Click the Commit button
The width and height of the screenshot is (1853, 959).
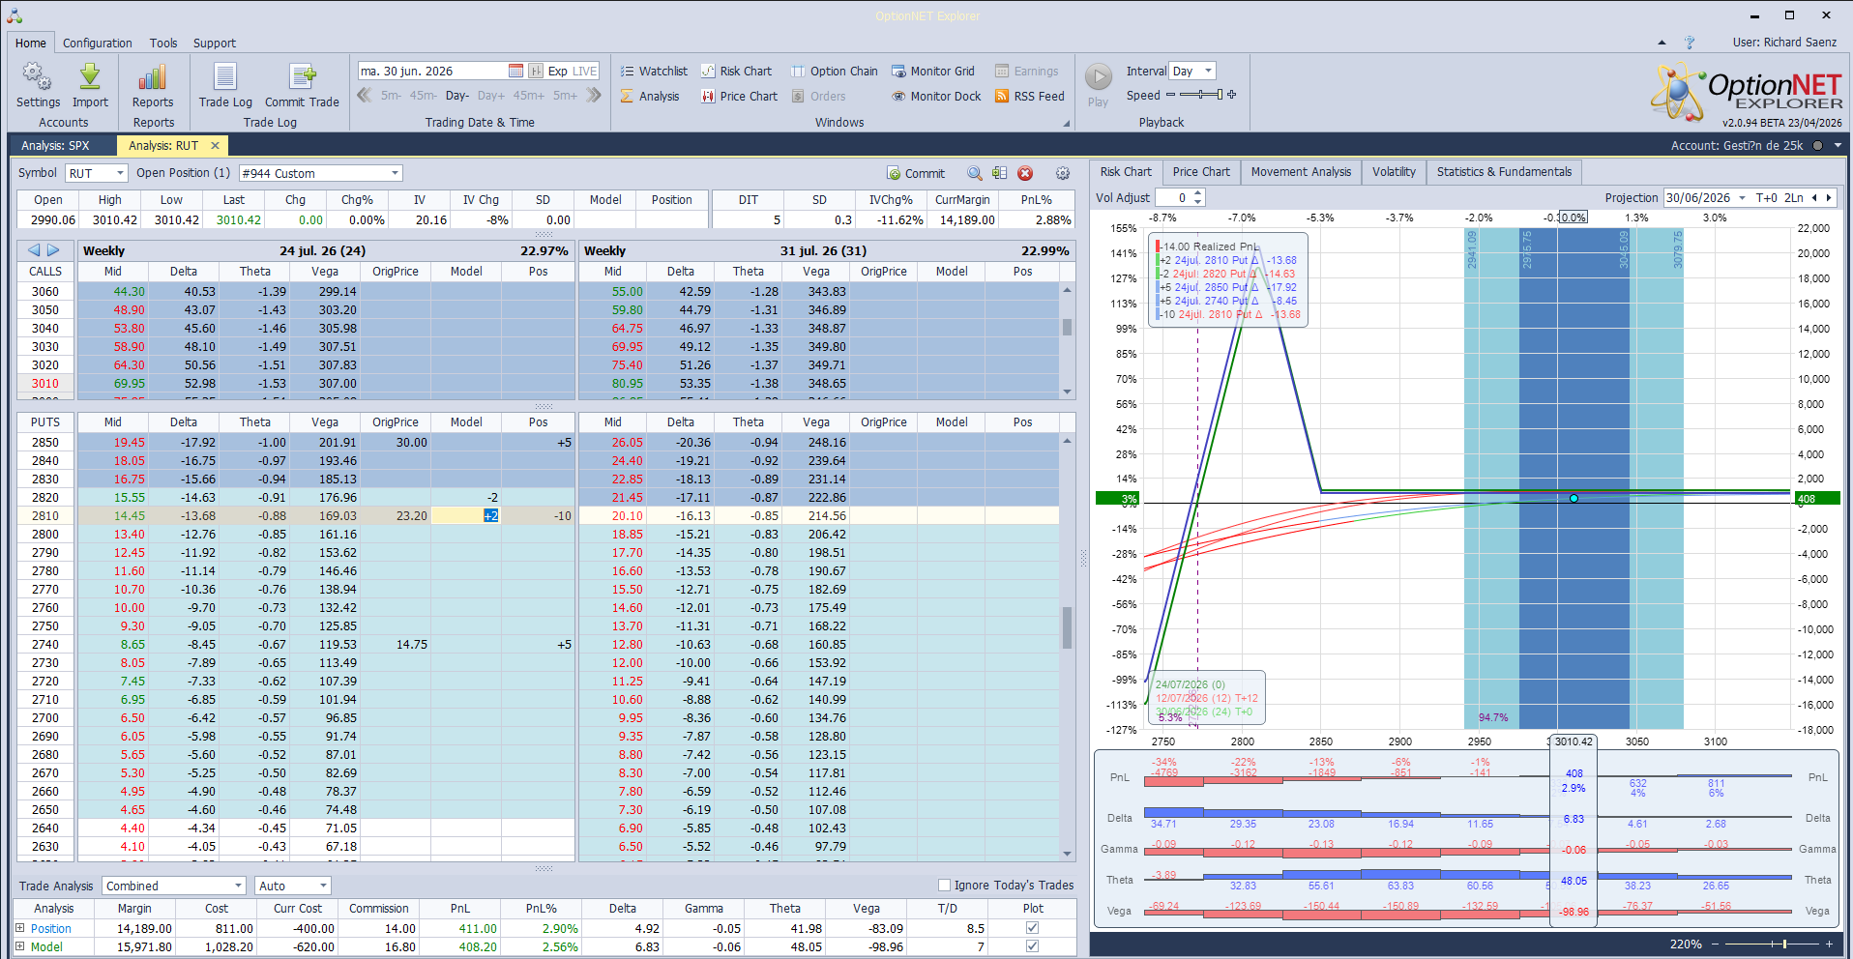[915, 173]
